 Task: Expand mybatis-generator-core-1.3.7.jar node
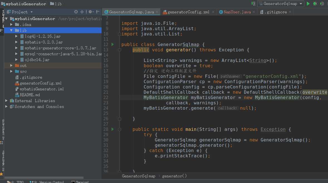(16, 48)
